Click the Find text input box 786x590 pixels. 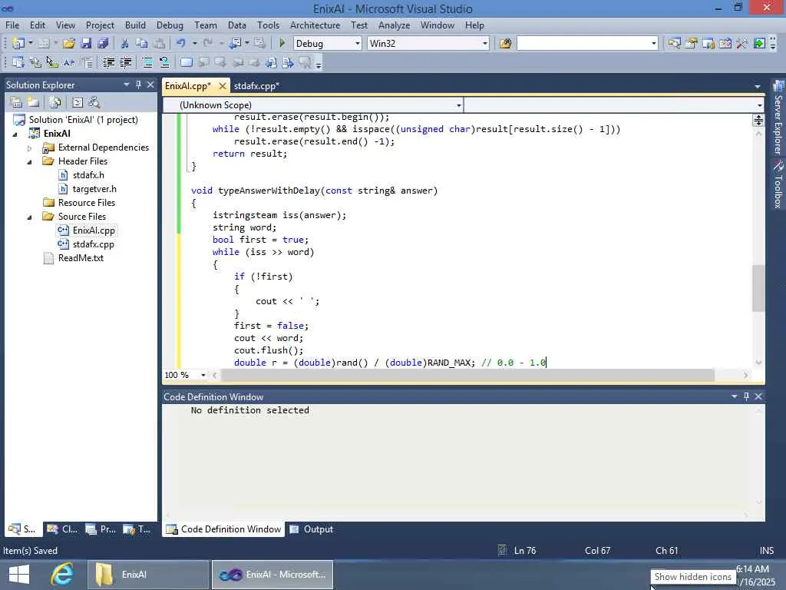pyautogui.click(x=583, y=43)
